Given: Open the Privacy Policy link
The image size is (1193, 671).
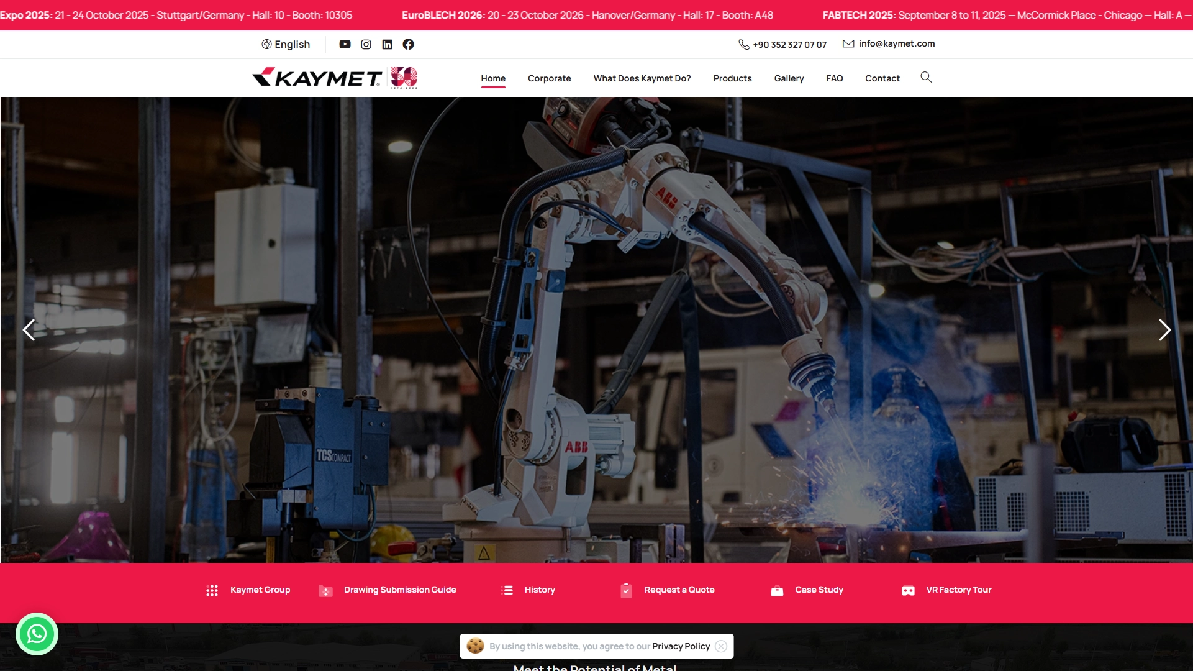Looking at the screenshot, I should 681,646.
